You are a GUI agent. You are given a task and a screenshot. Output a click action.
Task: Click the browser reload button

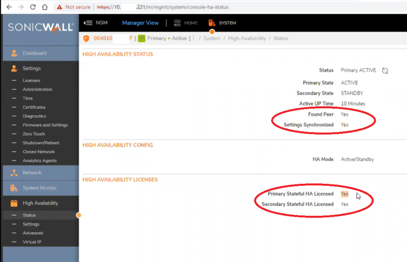(x=32, y=8)
